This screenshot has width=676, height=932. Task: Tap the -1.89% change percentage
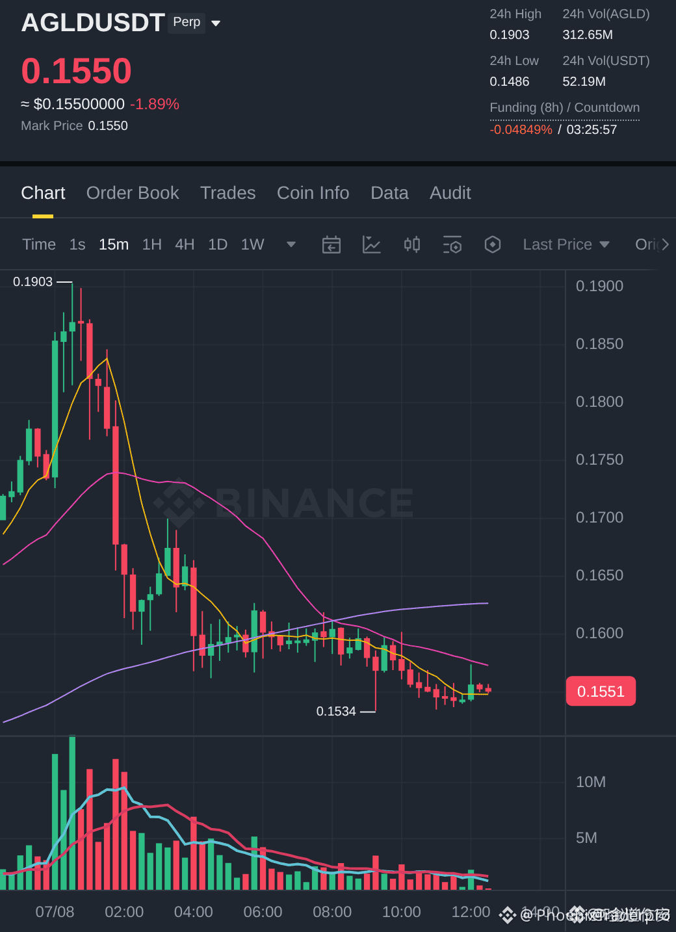coord(155,104)
